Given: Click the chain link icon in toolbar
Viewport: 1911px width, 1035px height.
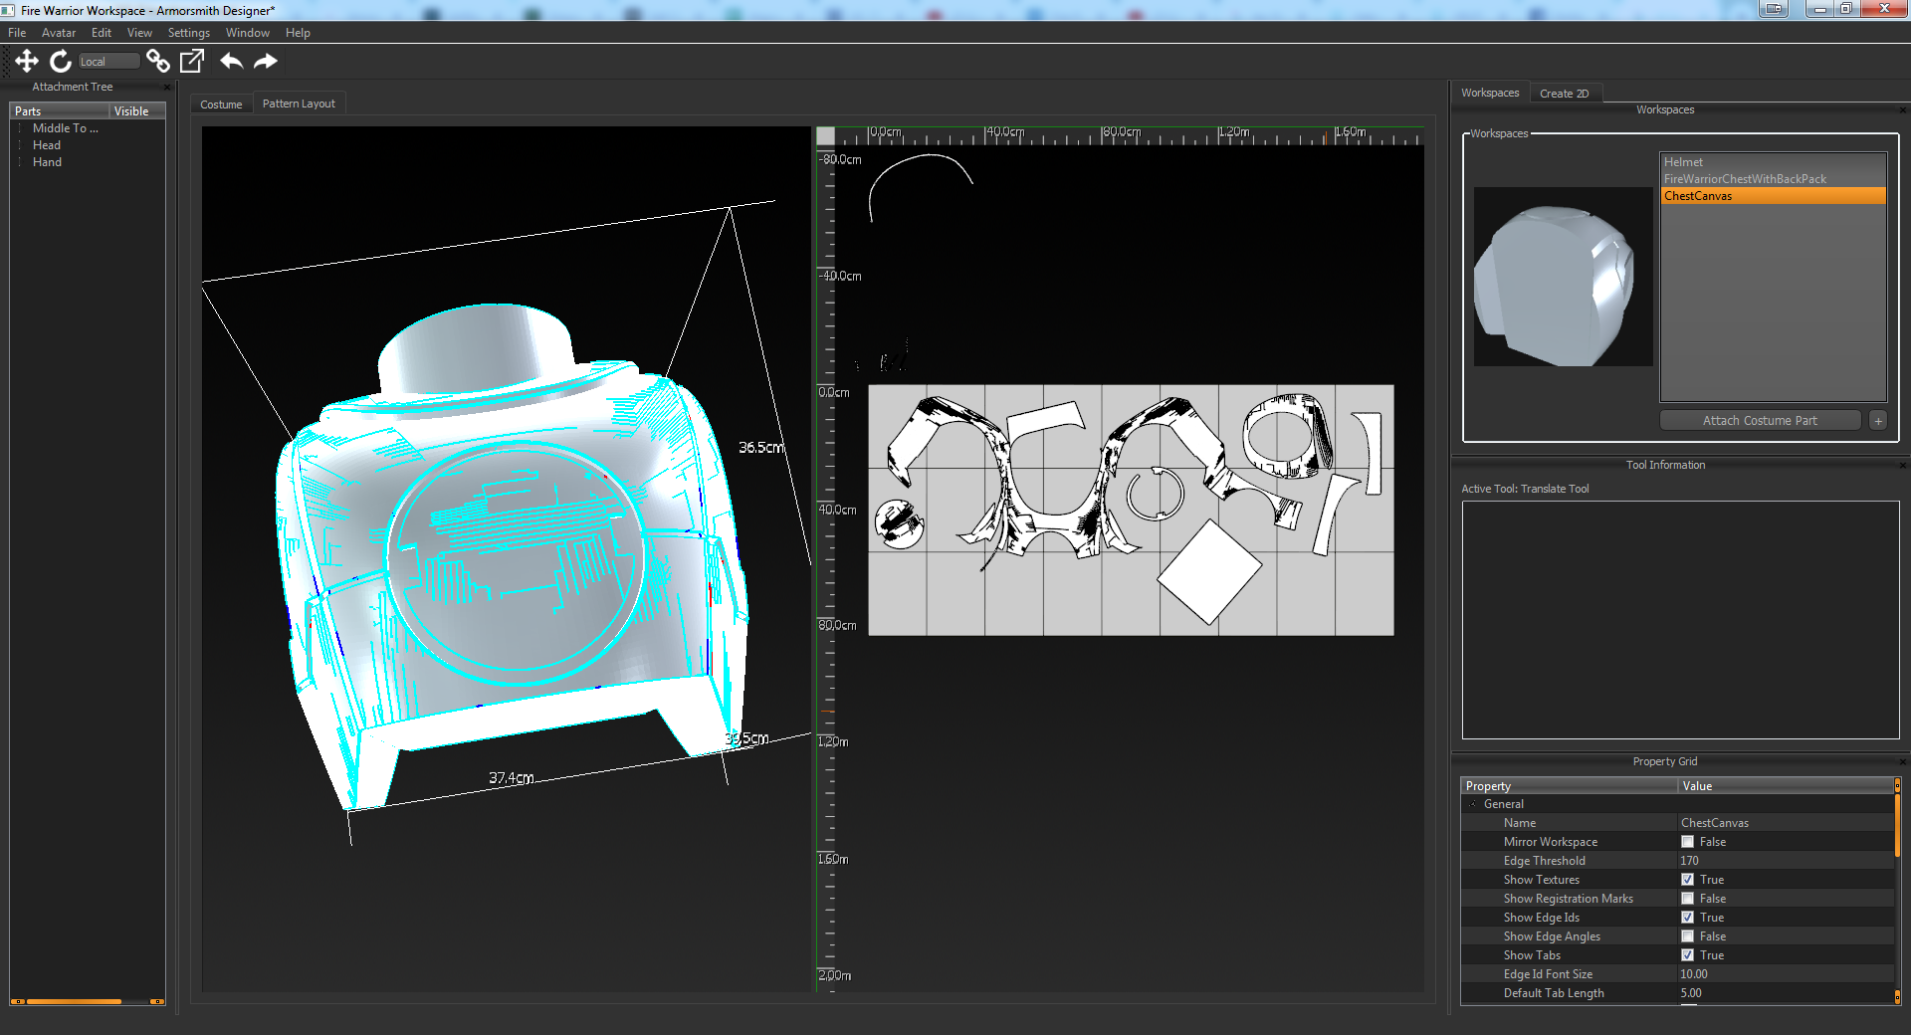Looking at the screenshot, I should (x=157, y=62).
